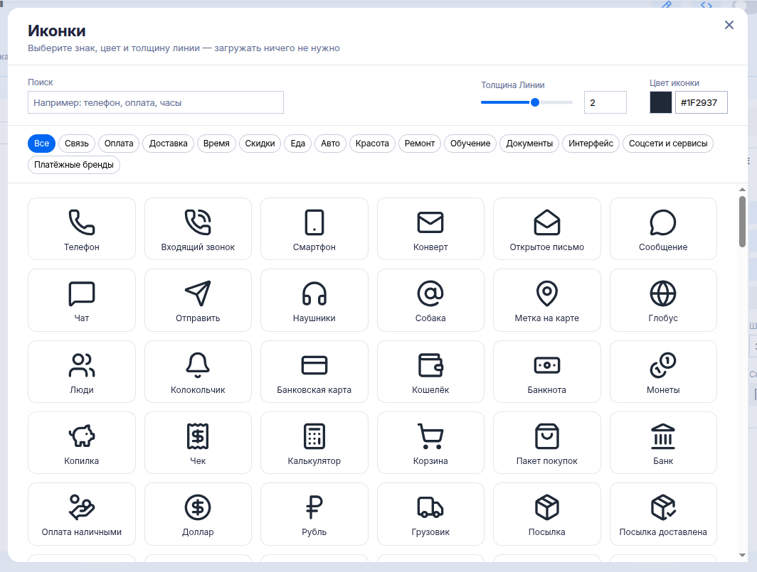Image resolution: width=757 pixels, height=572 pixels.
Task: Focus the #1F2937 hex color field
Action: 701,103
